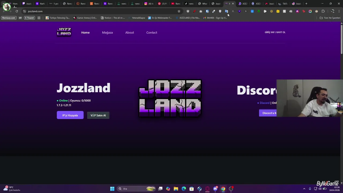Bookmark this page with the star icon

click(x=179, y=11)
